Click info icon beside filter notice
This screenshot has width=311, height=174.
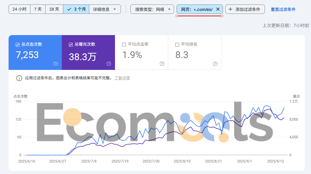click(x=19, y=78)
